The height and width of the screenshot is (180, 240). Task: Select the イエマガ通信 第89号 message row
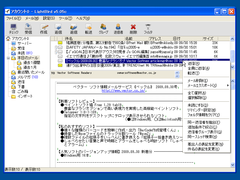tap(140, 56)
